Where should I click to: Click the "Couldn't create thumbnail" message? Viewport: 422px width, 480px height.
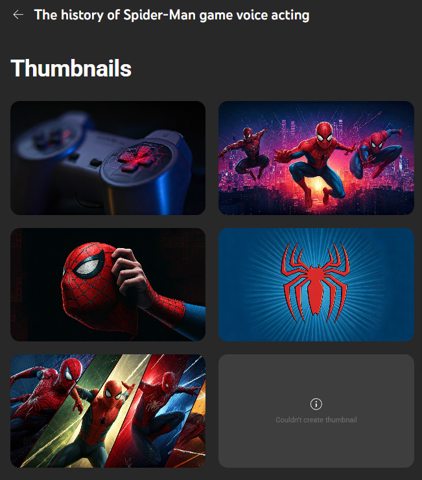pos(316,420)
